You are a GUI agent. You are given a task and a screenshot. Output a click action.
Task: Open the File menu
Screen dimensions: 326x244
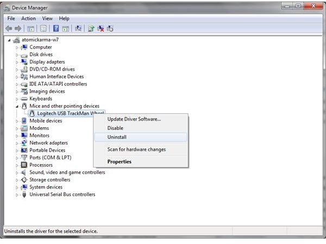point(11,18)
